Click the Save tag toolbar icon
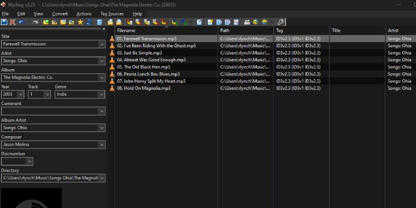Screen dimensions: 416x208 4,22
